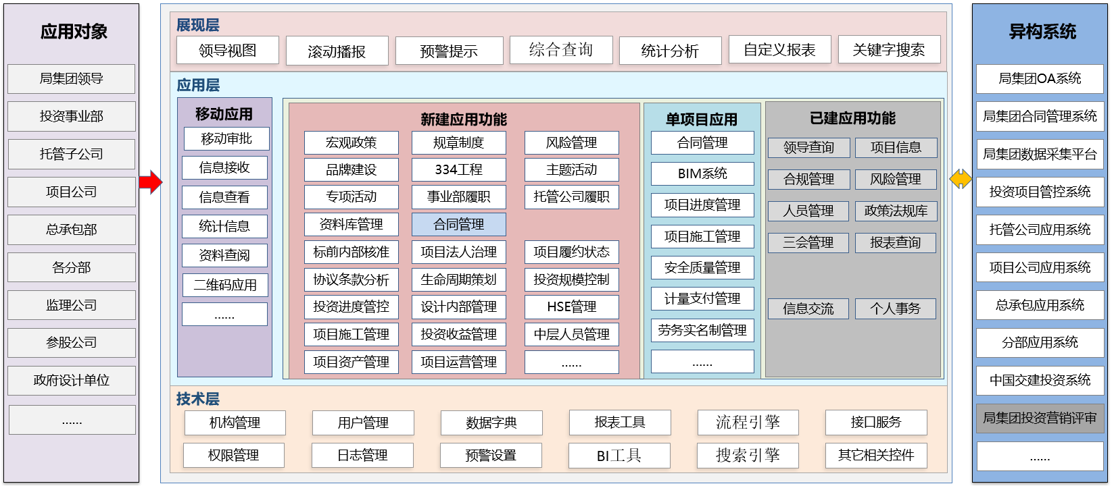The image size is (1114, 486).
Task: Click the 政府设计单位 item
Action: (71, 381)
